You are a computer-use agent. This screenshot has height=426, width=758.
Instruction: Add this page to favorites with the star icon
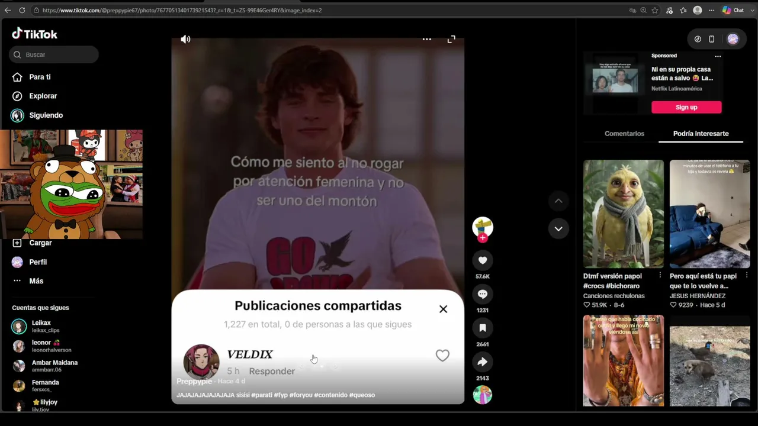point(655,10)
